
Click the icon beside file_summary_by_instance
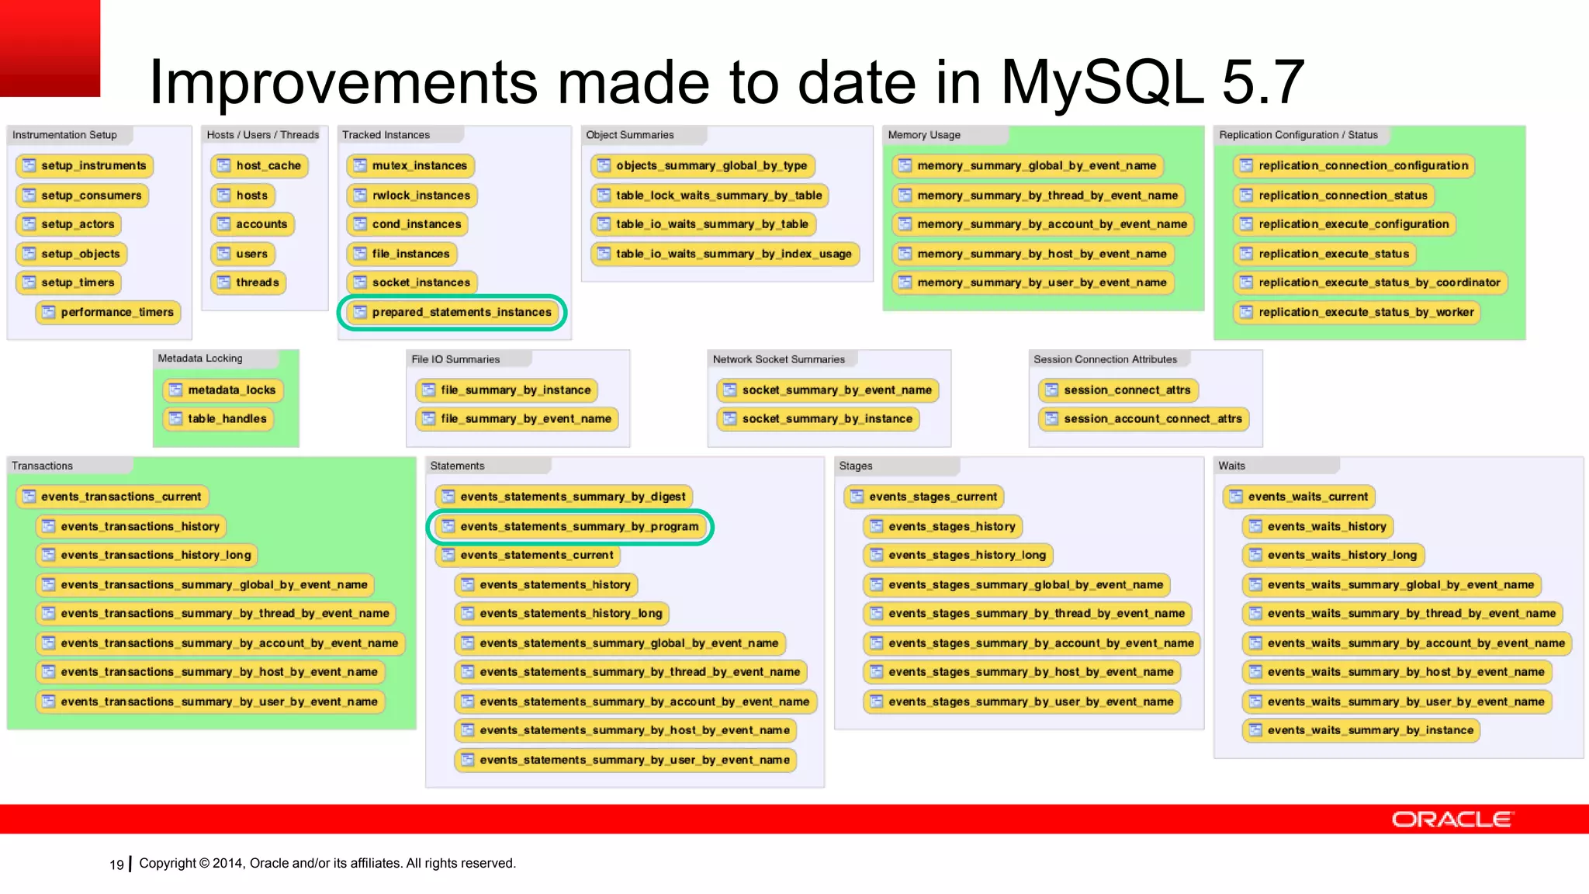pos(429,390)
